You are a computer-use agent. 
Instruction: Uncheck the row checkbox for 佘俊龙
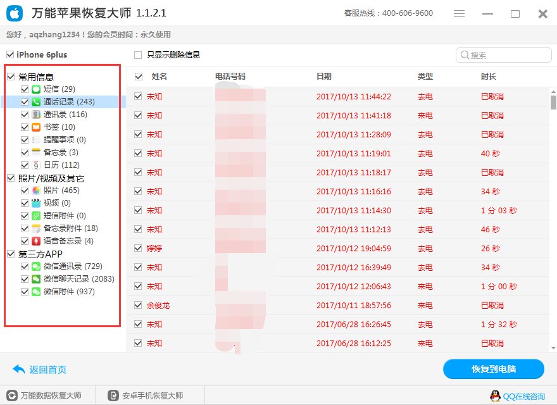pyautogui.click(x=137, y=305)
